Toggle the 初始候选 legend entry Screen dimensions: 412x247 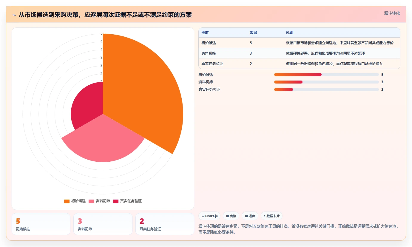tap(75, 201)
